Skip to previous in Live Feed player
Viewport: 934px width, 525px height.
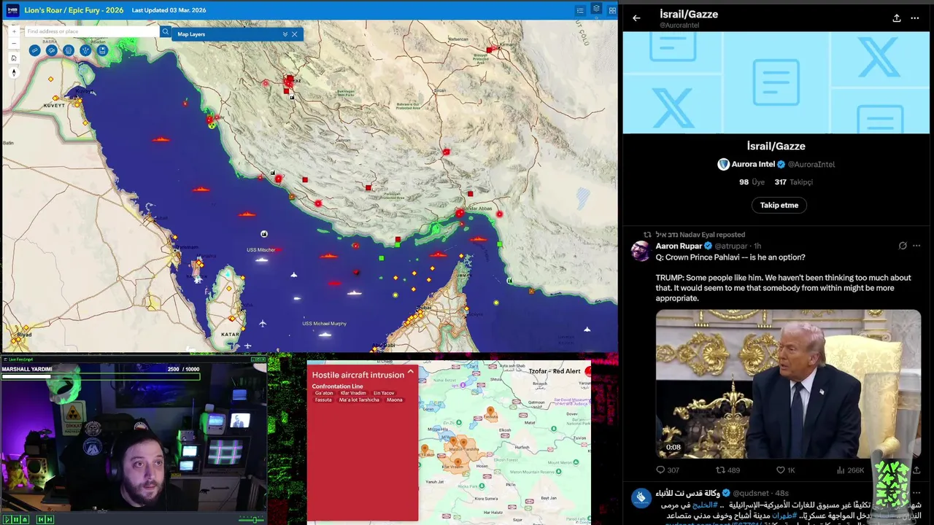(x=41, y=519)
